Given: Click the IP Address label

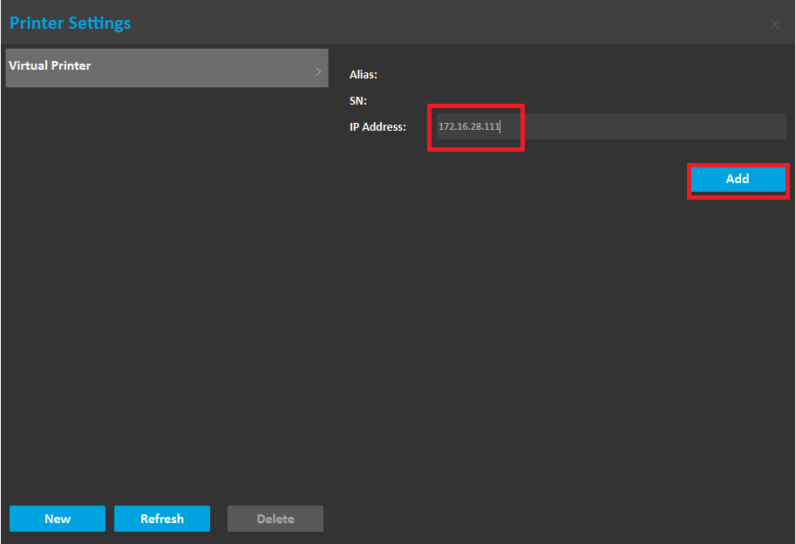Looking at the screenshot, I should (378, 127).
